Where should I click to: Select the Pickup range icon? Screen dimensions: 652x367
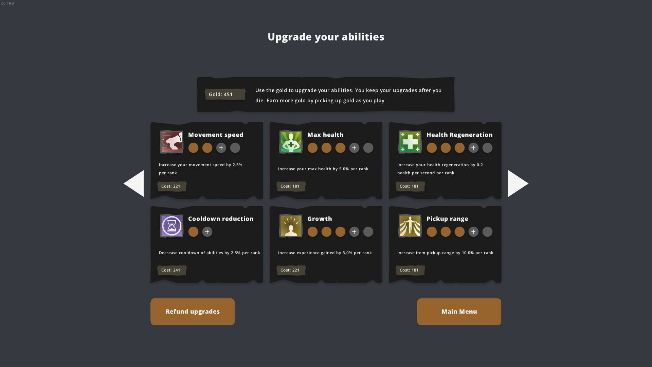410,226
